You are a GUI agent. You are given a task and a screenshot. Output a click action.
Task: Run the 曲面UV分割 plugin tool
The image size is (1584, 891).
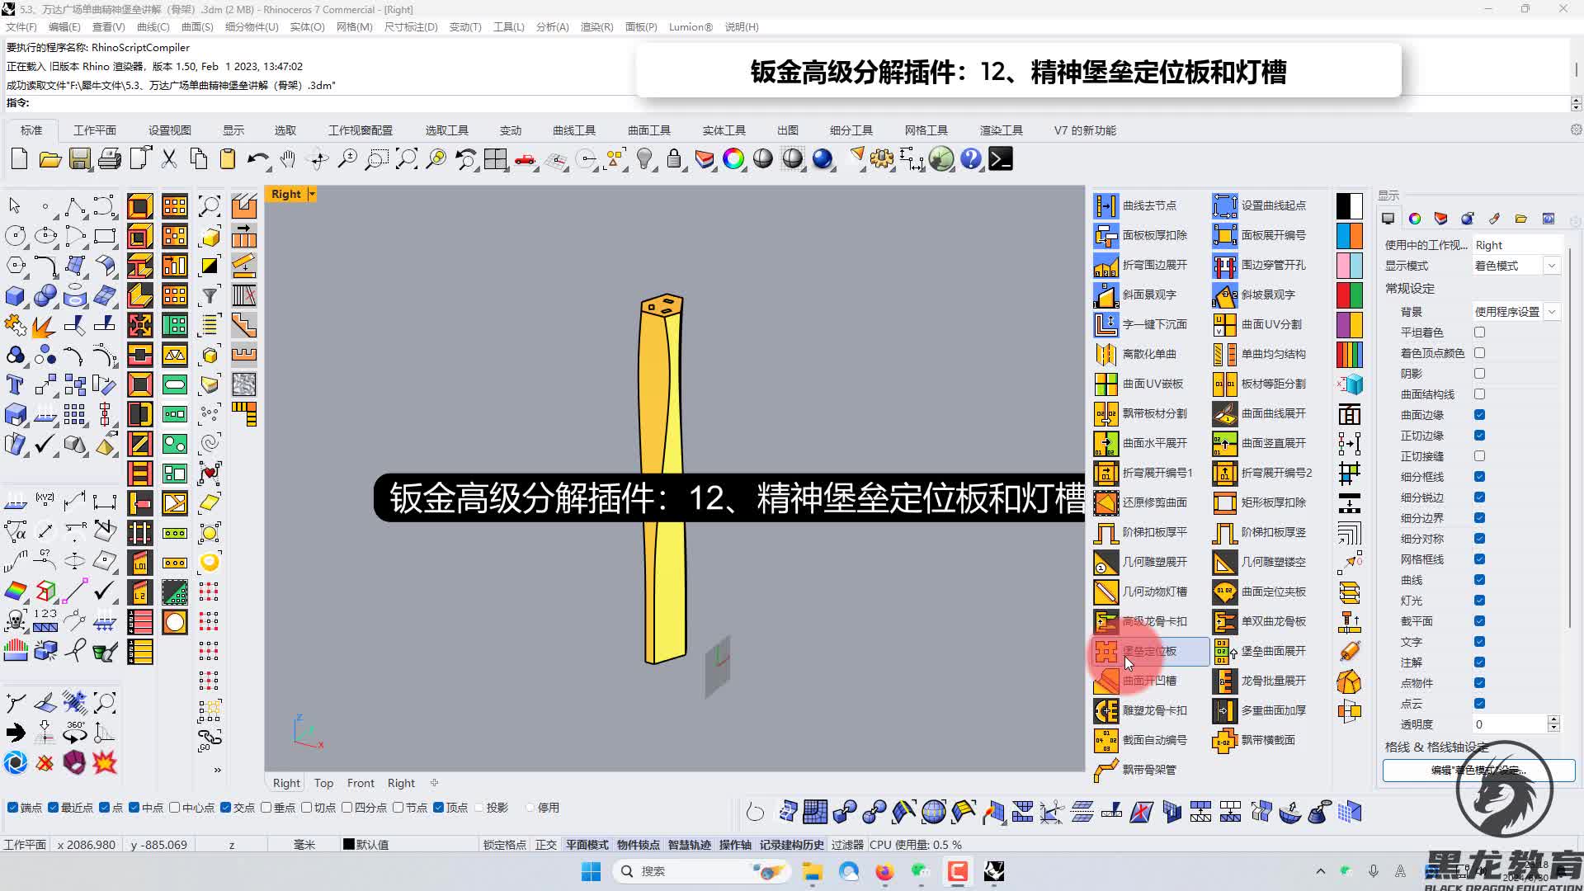(x=1224, y=324)
